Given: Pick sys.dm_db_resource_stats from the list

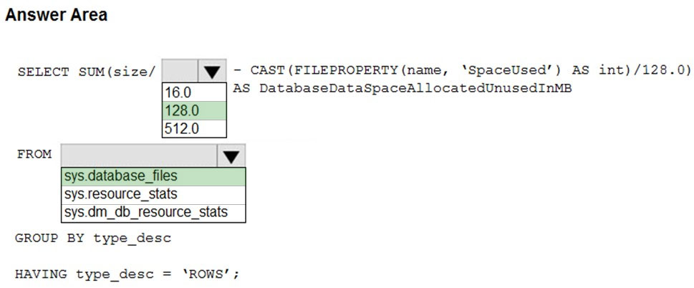Looking at the screenshot, I should pos(153,213).
